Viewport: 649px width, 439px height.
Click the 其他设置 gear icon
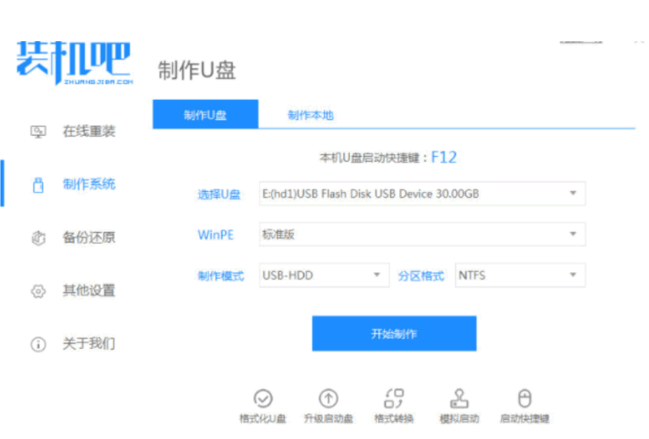click(38, 291)
